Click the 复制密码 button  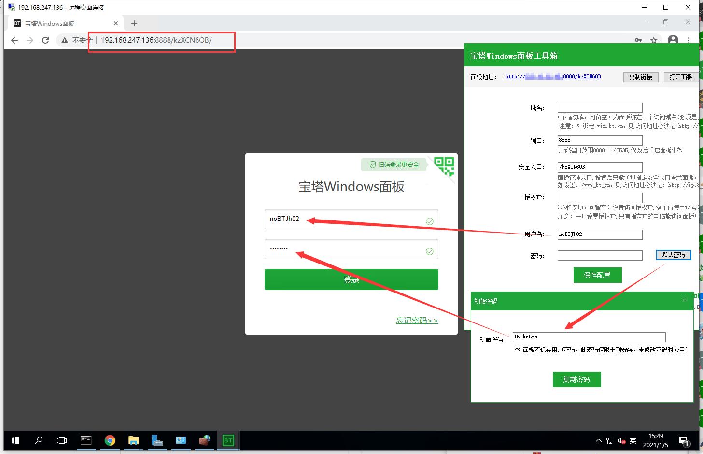576,380
